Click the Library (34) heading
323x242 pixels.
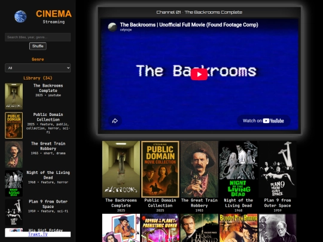point(38,78)
